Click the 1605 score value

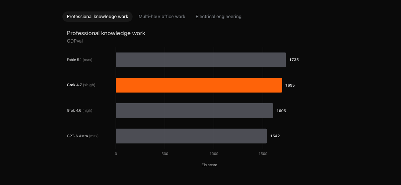(x=281, y=111)
